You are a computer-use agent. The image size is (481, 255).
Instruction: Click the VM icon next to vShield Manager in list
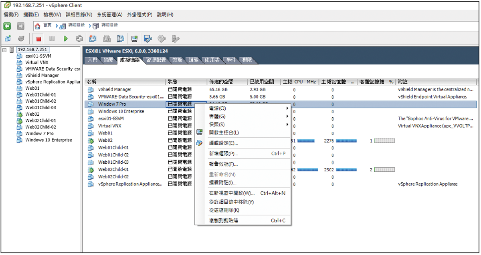tap(91, 90)
